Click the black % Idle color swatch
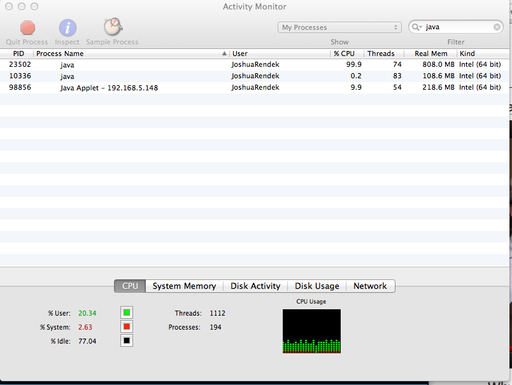Screen dimensions: 512x385 click(x=127, y=340)
